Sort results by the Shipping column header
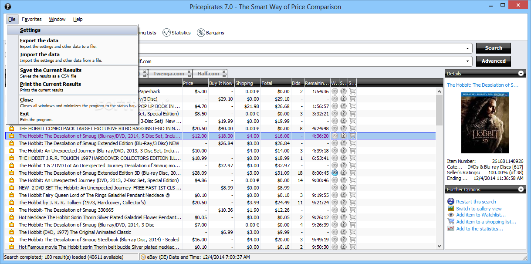Image resolution: width=531 pixels, height=264 pixels. click(x=247, y=83)
